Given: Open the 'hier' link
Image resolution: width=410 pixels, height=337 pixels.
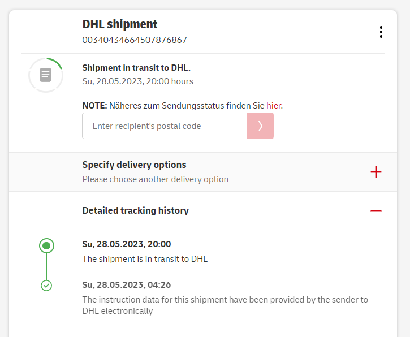Looking at the screenshot, I should click(274, 105).
